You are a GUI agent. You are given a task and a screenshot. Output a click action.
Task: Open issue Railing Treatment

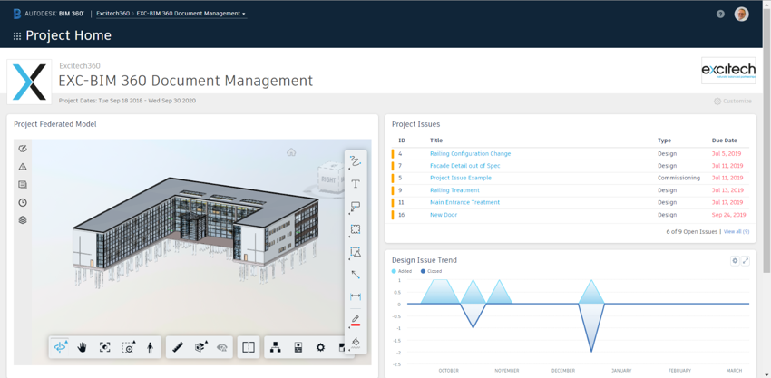pyautogui.click(x=454, y=190)
